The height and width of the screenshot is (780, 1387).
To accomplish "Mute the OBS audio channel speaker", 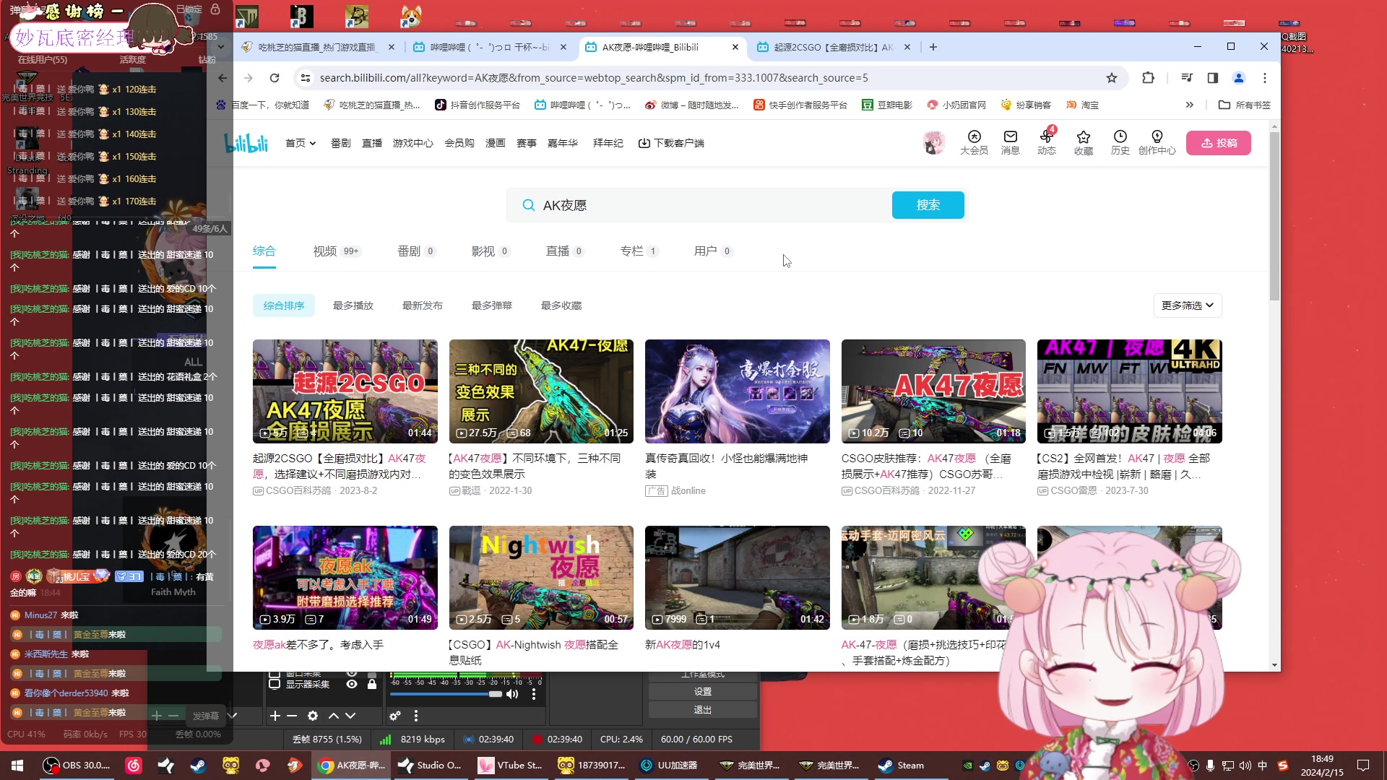I will (x=512, y=694).
